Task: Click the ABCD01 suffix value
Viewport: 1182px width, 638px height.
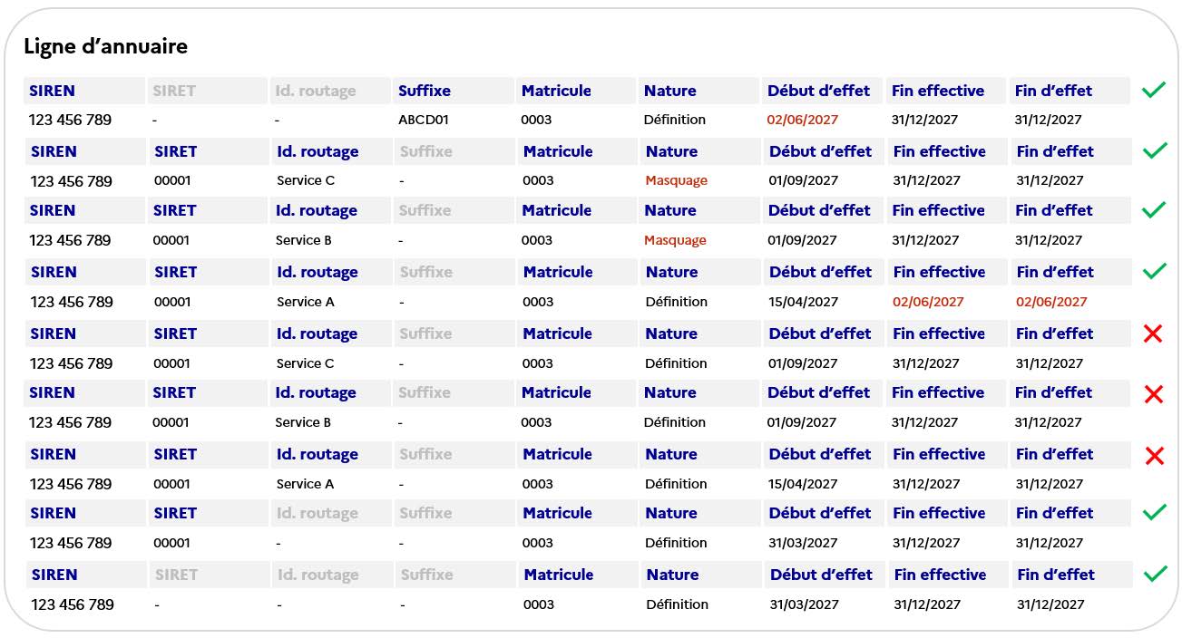Action: [x=423, y=120]
